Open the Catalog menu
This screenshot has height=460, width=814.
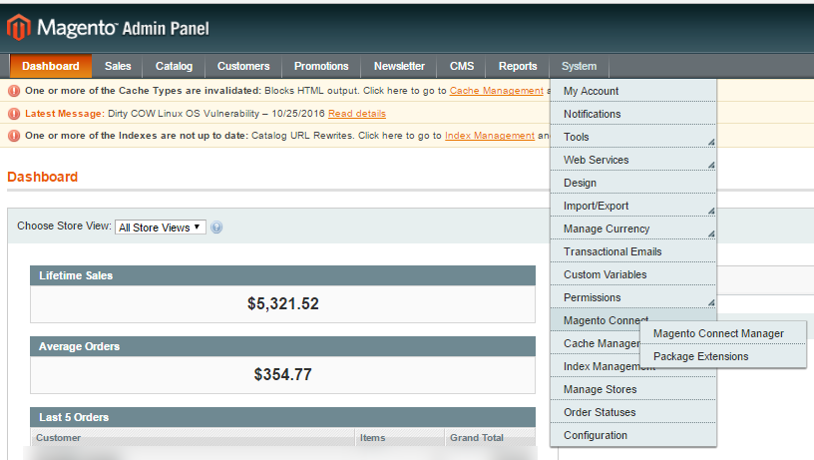pyautogui.click(x=174, y=66)
